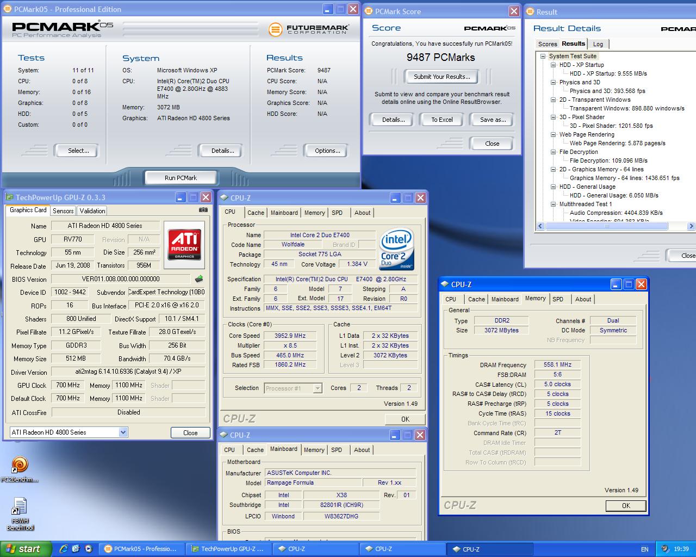Collapse the File Decryption node
This screenshot has height=557, width=696.
[x=553, y=152]
